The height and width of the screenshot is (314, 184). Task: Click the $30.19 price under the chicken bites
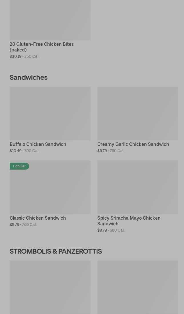pos(16,57)
